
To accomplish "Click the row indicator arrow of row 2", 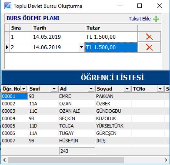I will coord(7,47).
